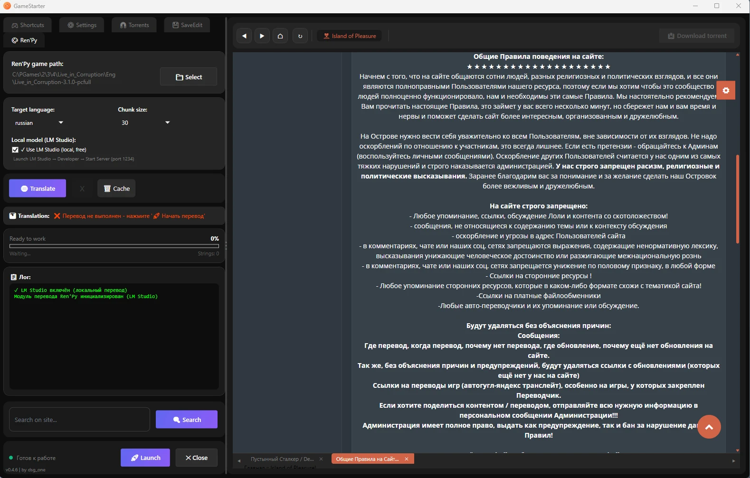Click the Launch button
This screenshot has height=478, width=750.
point(145,458)
